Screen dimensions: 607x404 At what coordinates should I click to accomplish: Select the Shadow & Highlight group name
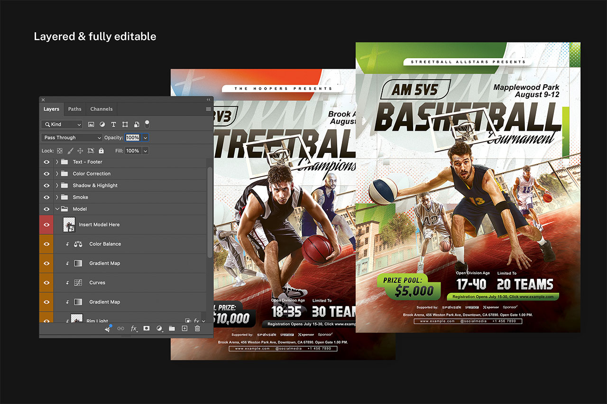(x=95, y=186)
